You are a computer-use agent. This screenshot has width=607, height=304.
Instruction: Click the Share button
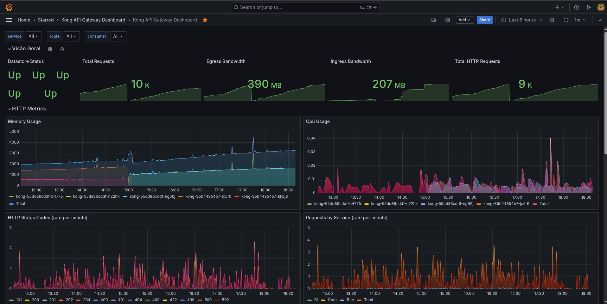pyautogui.click(x=485, y=20)
